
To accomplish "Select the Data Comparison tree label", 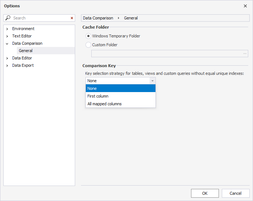I will [27, 43].
